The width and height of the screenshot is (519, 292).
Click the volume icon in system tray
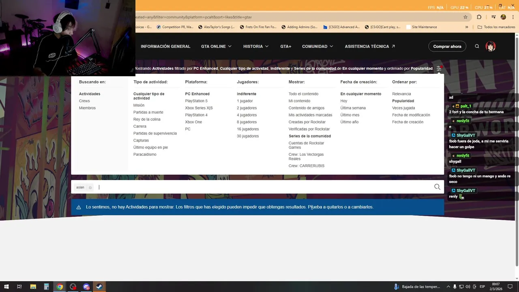pyautogui.click(x=468, y=287)
